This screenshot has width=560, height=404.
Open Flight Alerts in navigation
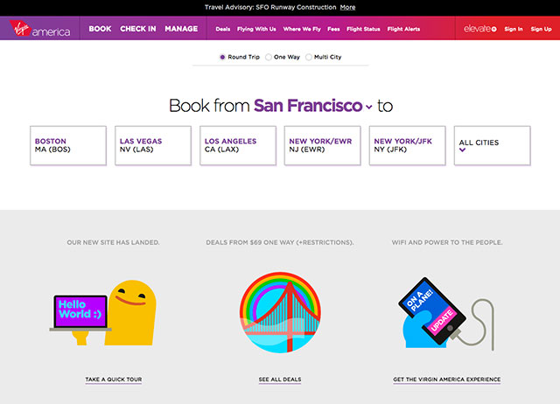pos(403,29)
